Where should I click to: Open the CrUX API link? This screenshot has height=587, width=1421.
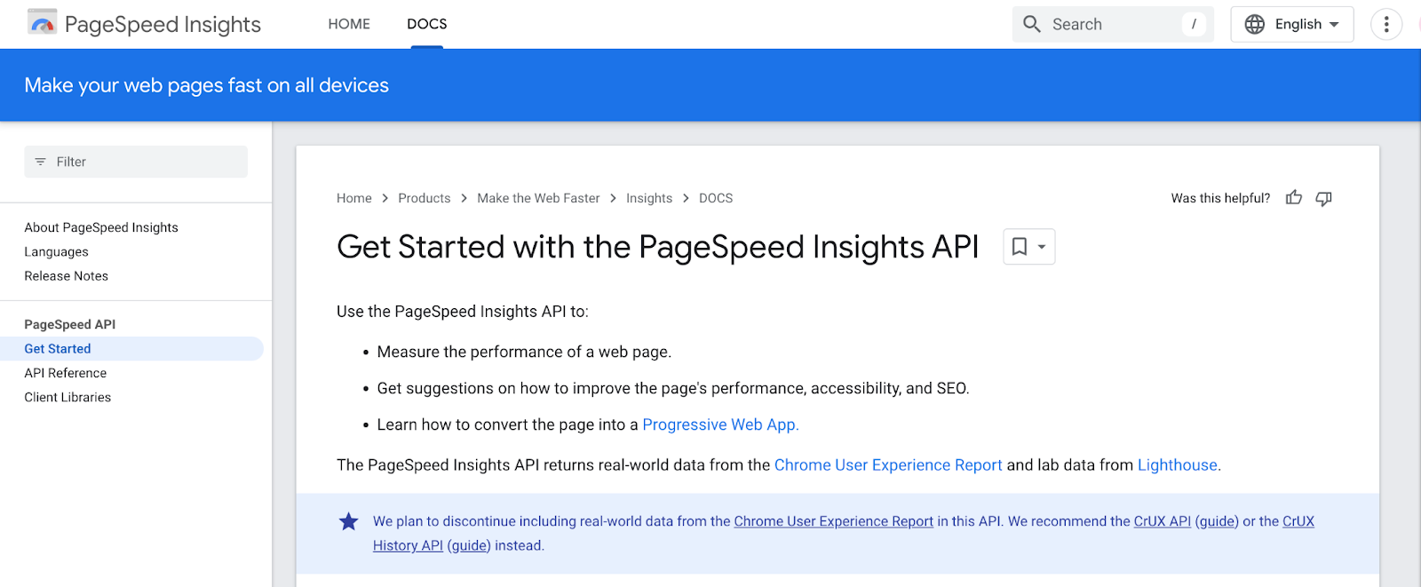coord(1162,521)
